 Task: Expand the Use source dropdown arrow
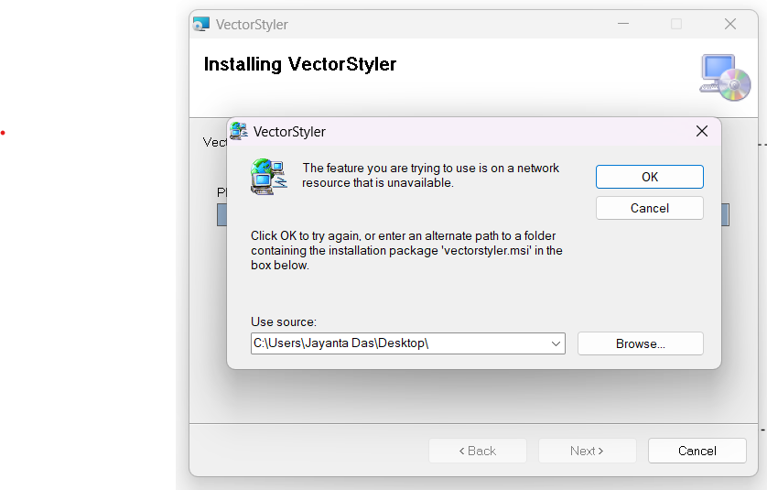[x=556, y=343]
